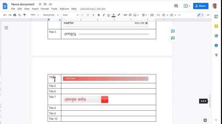Check document cloud save status icon
The height and width of the screenshot is (124, 222).
[x=50, y=4]
